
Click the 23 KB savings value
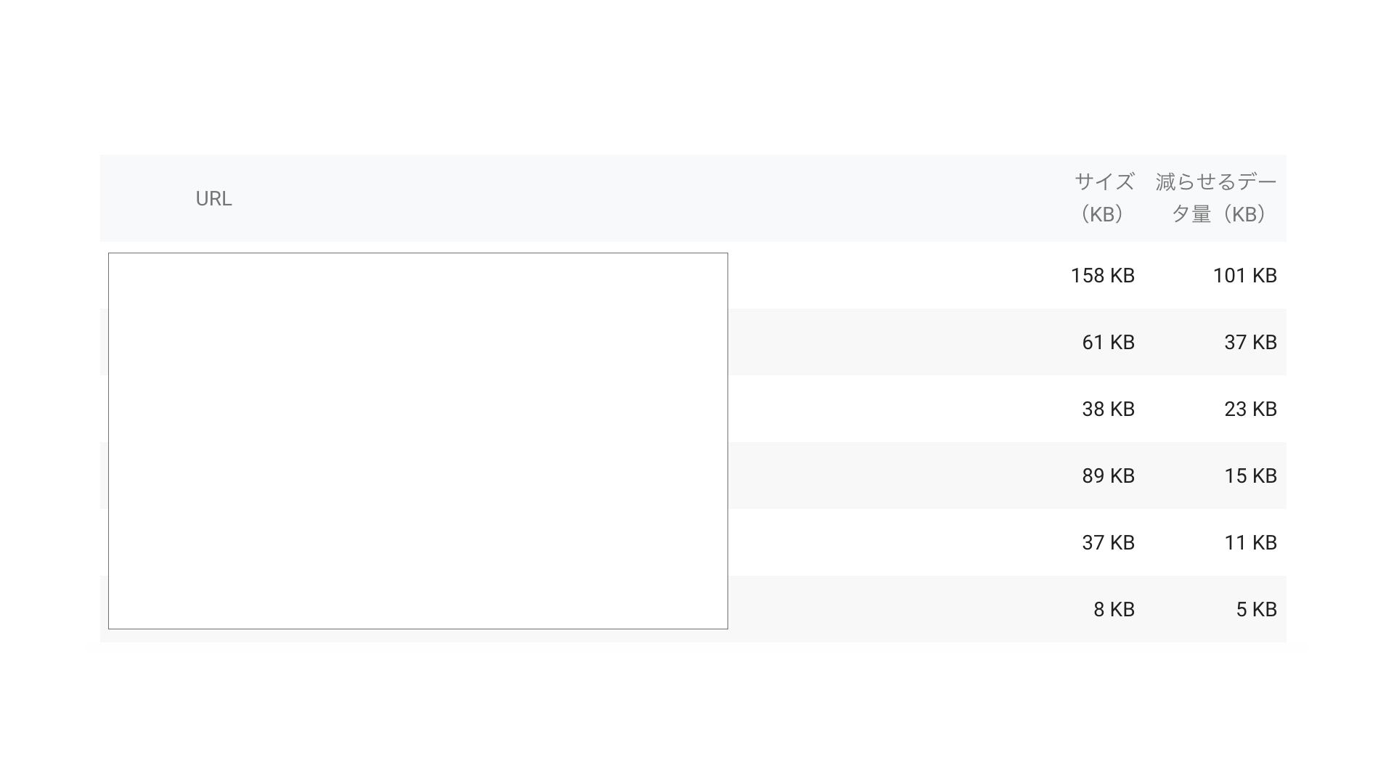(1250, 409)
